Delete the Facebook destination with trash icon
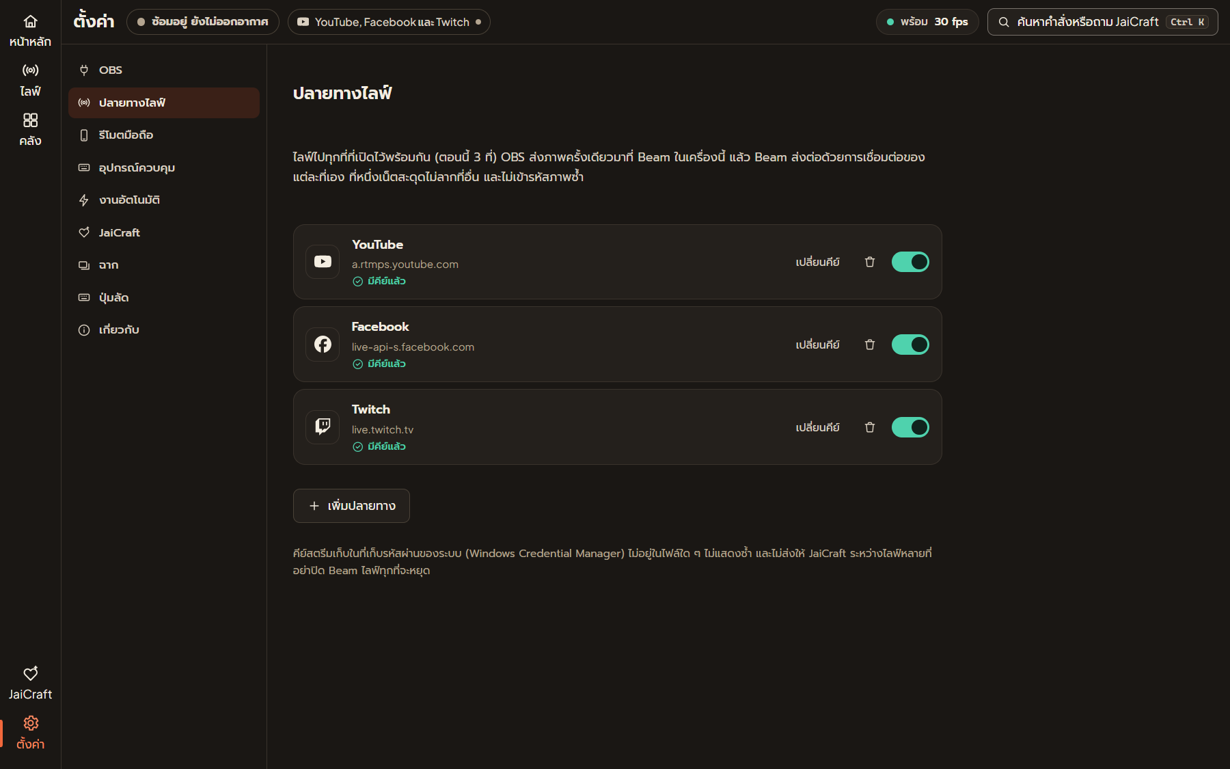The width and height of the screenshot is (1230, 769). [870, 345]
